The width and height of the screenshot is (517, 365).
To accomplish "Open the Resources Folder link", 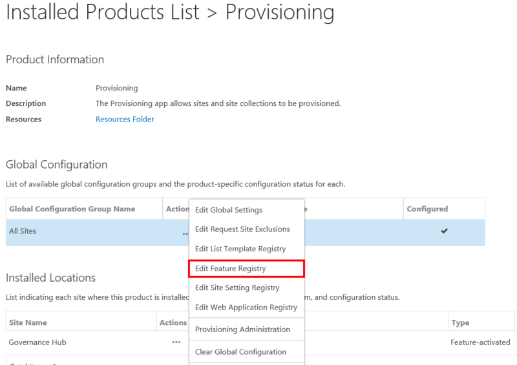I will [x=125, y=119].
